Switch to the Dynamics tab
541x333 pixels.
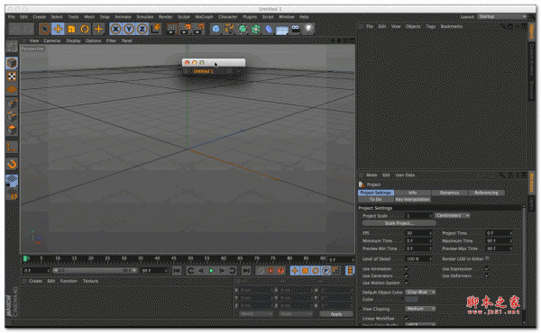(x=449, y=193)
